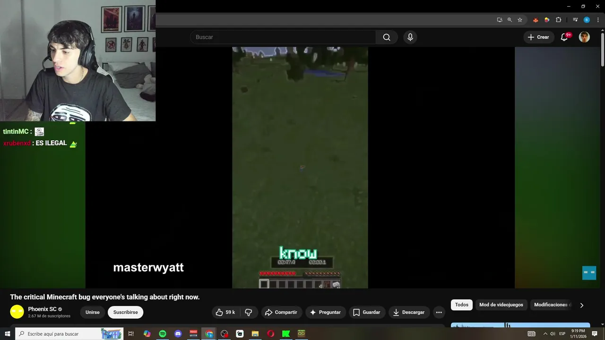Open YouTube notifications bell
This screenshot has width=605, height=340.
point(564,37)
